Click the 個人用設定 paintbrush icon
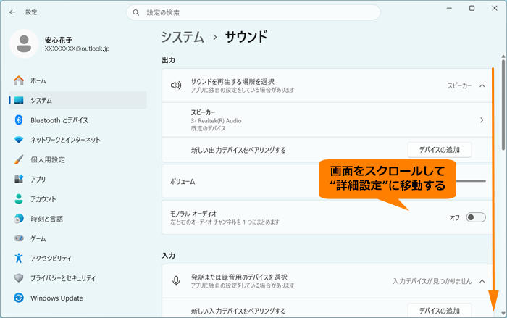 tap(19, 159)
